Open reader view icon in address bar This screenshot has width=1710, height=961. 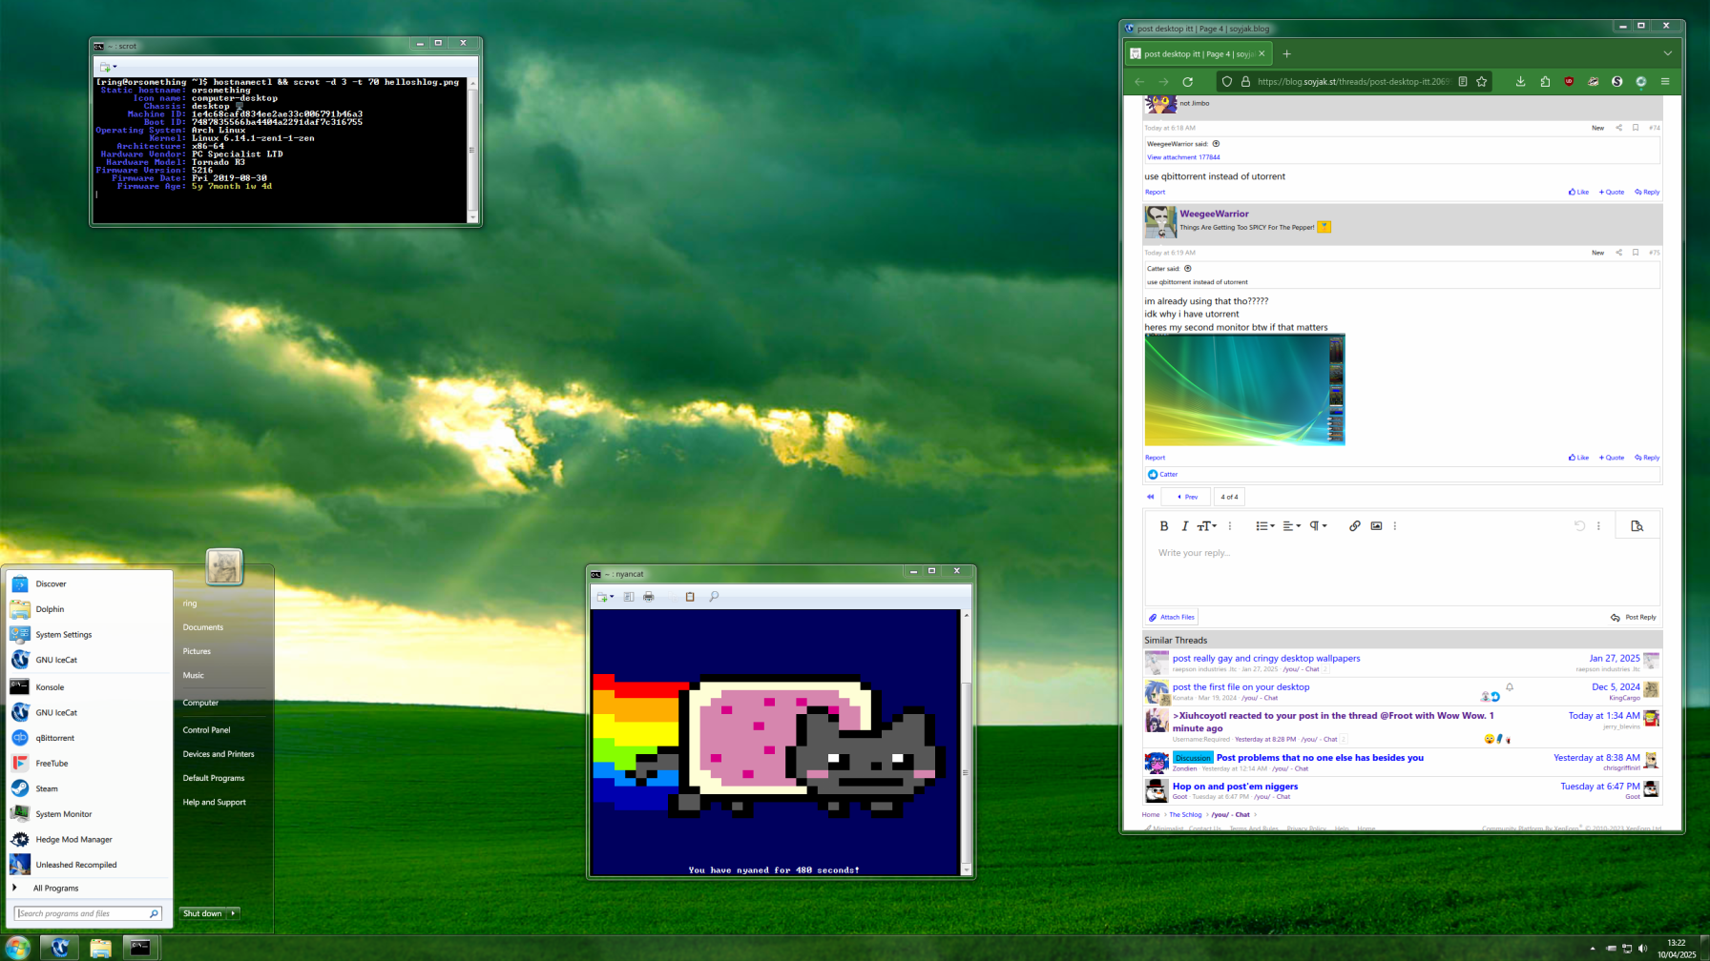click(1463, 82)
